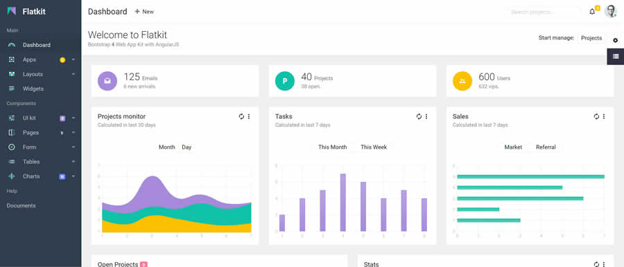The width and height of the screenshot is (624, 267).
Task: Click the UI kit sliders icon
Action: coord(12,118)
